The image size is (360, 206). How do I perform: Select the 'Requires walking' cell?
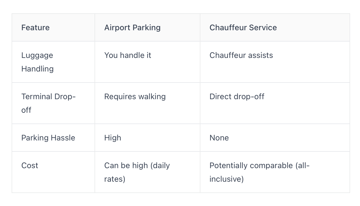147,103
